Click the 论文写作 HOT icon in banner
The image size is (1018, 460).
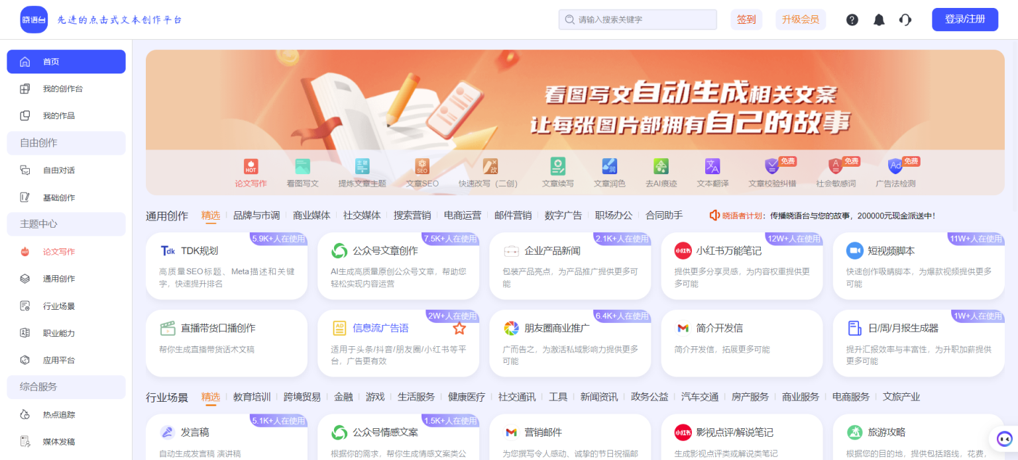[251, 167]
